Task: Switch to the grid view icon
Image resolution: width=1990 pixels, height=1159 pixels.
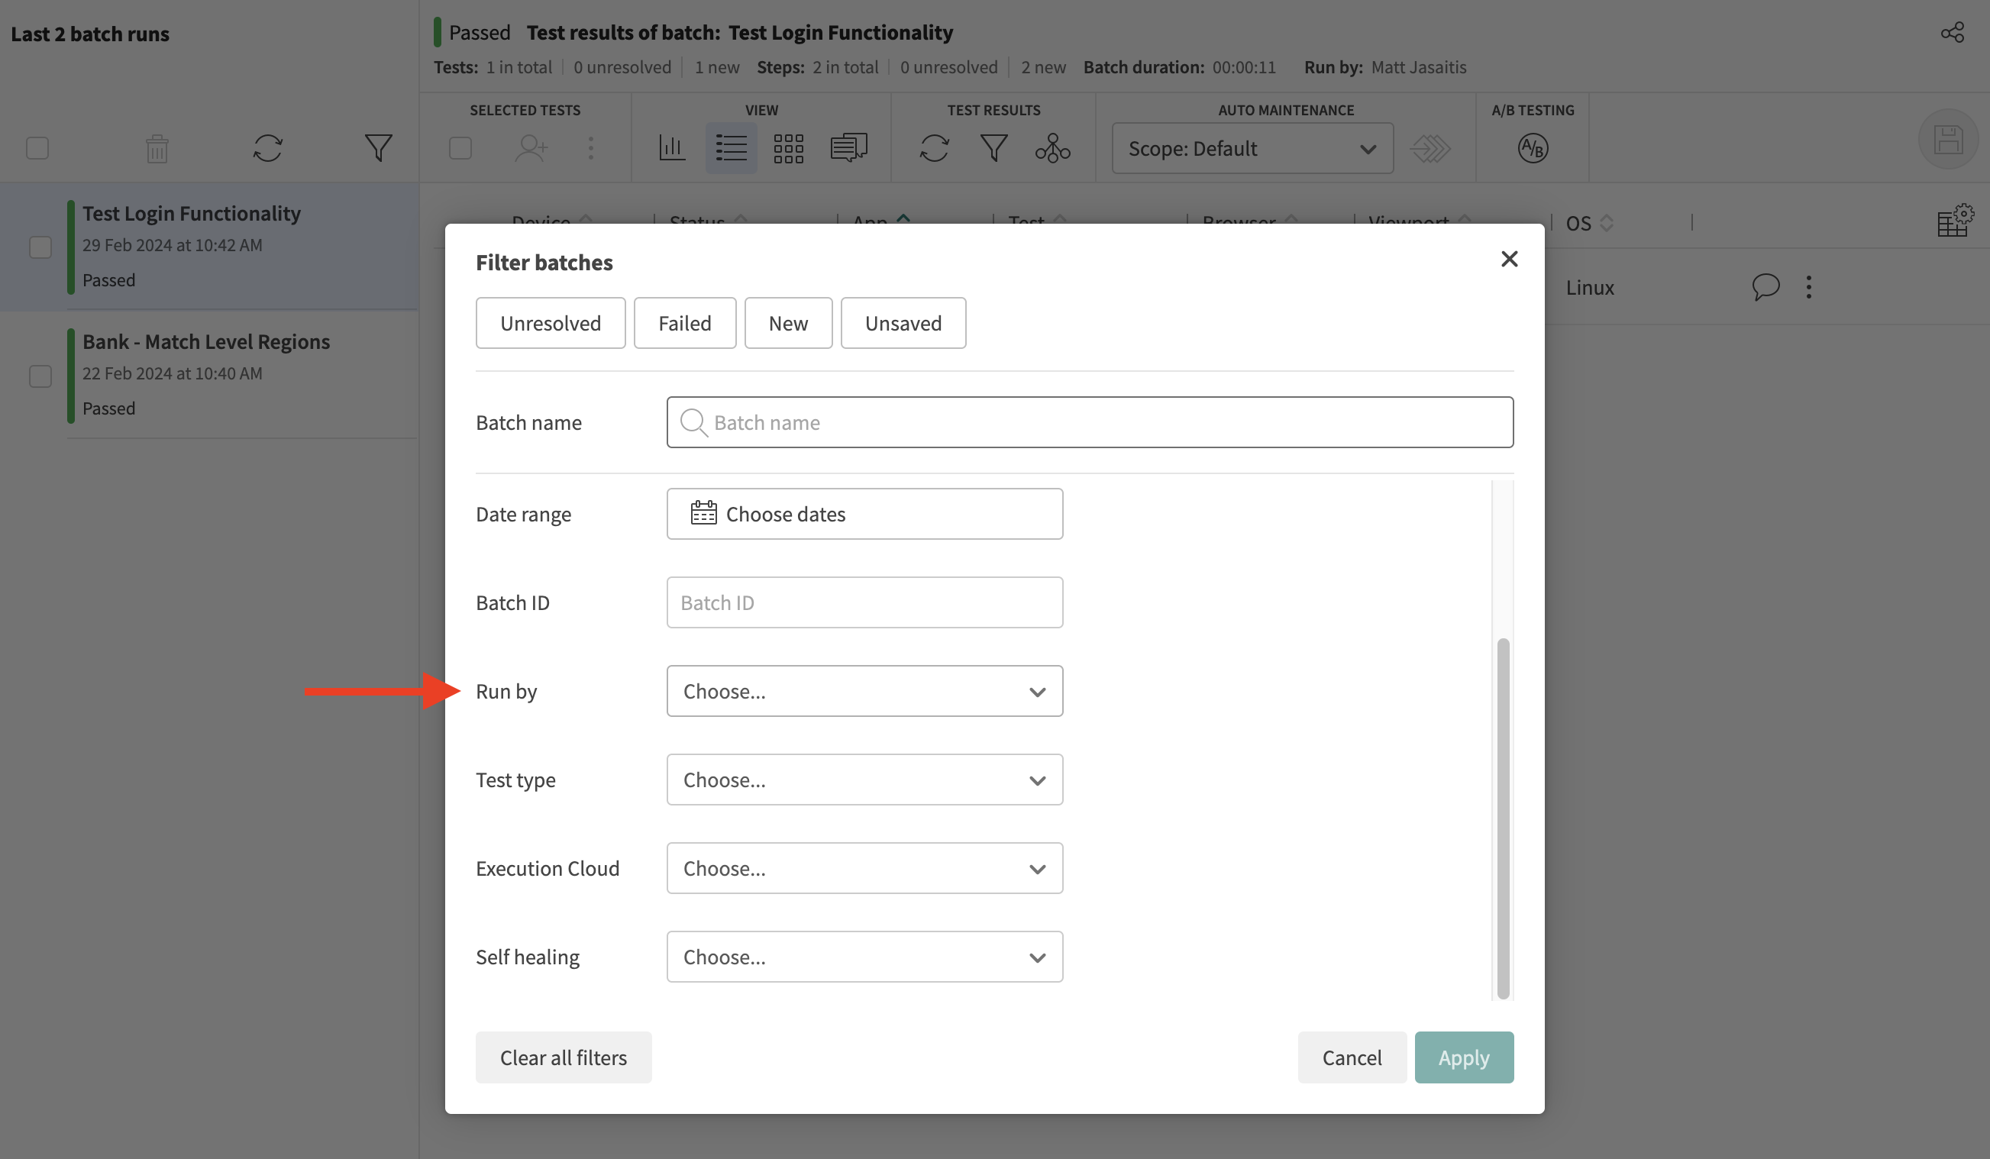Action: [788, 148]
